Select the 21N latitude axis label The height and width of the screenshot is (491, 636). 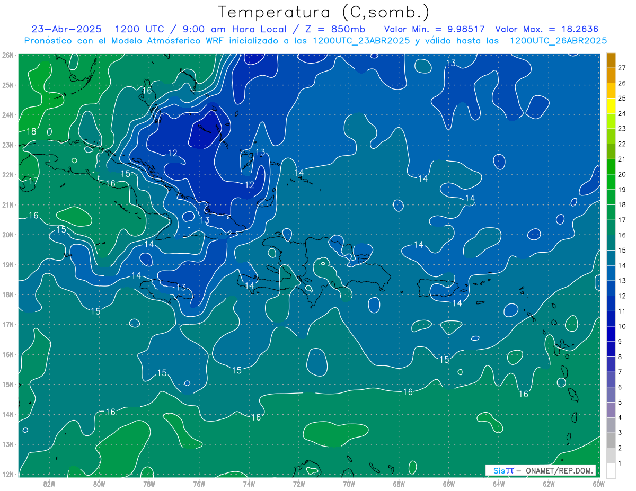(7, 204)
